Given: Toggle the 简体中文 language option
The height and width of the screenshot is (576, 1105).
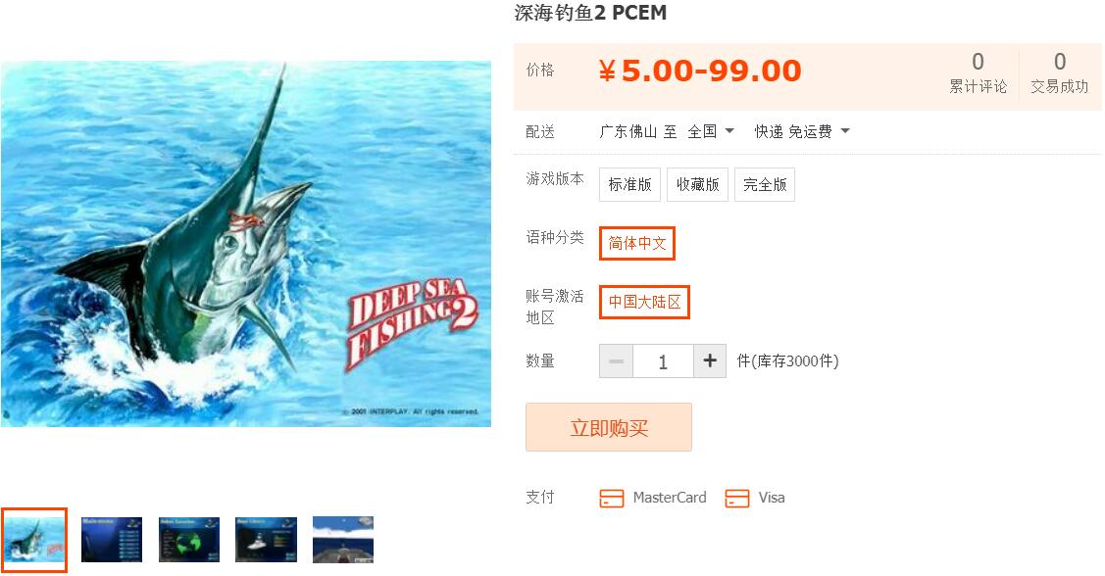Looking at the screenshot, I should click(637, 243).
